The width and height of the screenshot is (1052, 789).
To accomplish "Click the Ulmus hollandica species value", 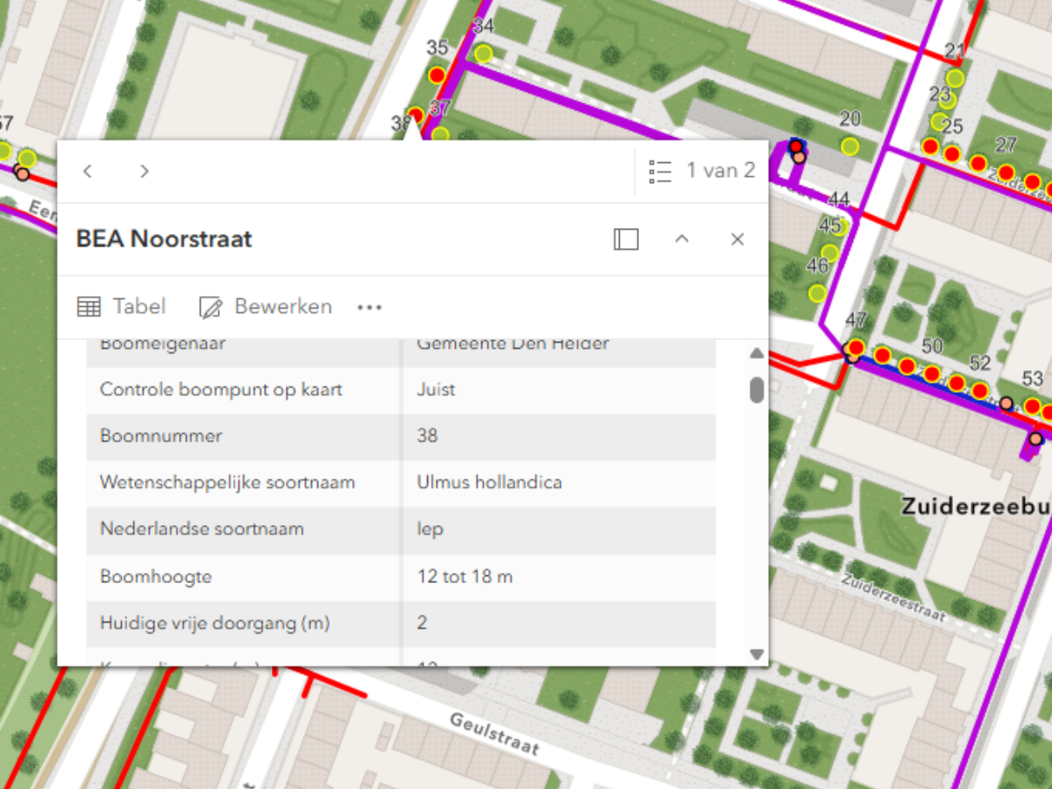I will [x=489, y=482].
